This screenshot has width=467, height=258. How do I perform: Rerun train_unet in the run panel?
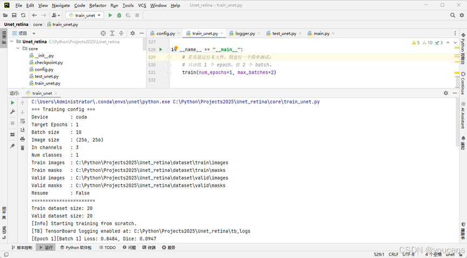click(x=12, y=102)
